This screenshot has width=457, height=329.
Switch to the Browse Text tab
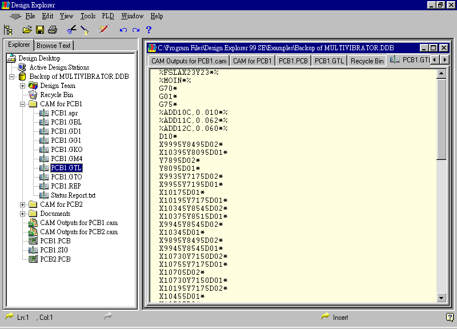click(53, 45)
